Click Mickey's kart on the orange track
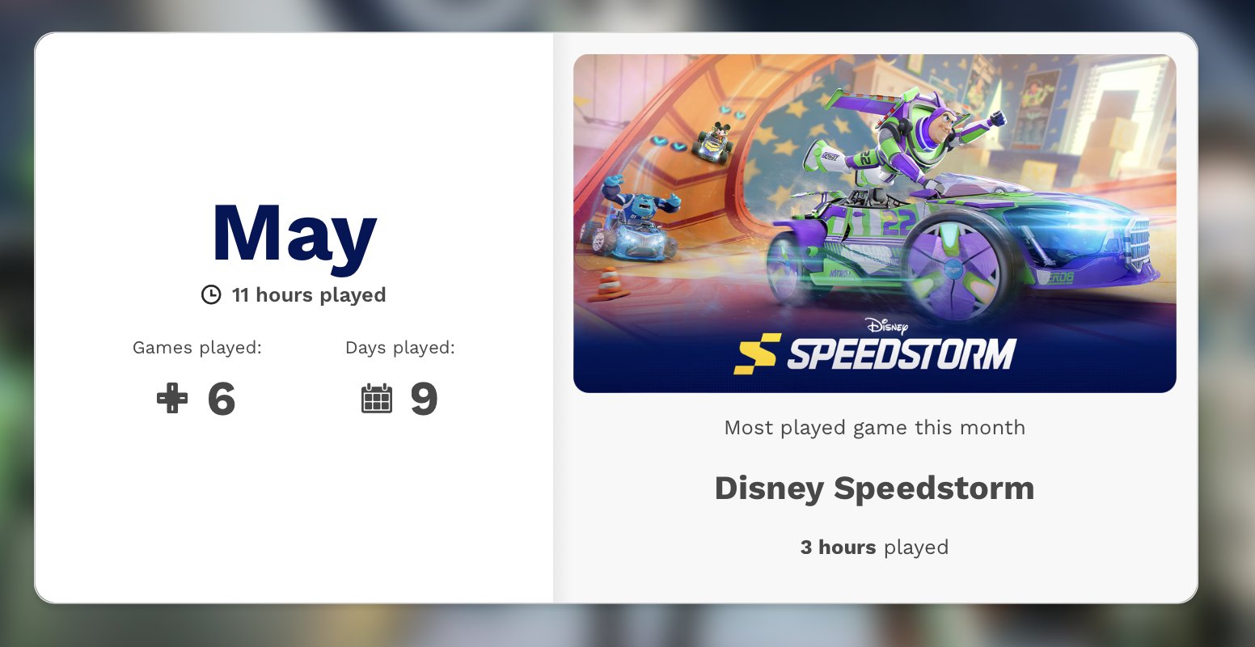 pyautogui.click(x=716, y=142)
